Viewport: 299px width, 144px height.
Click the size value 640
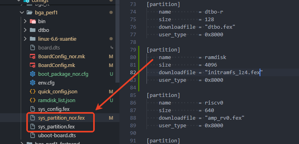click(x=209, y=110)
